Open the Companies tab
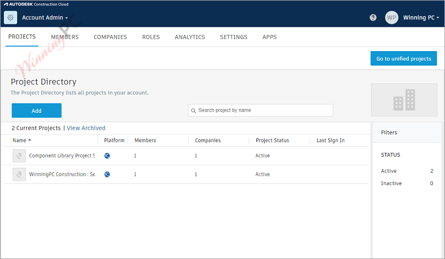The height and width of the screenshot is (259, 445). click(x=110, y=37)
